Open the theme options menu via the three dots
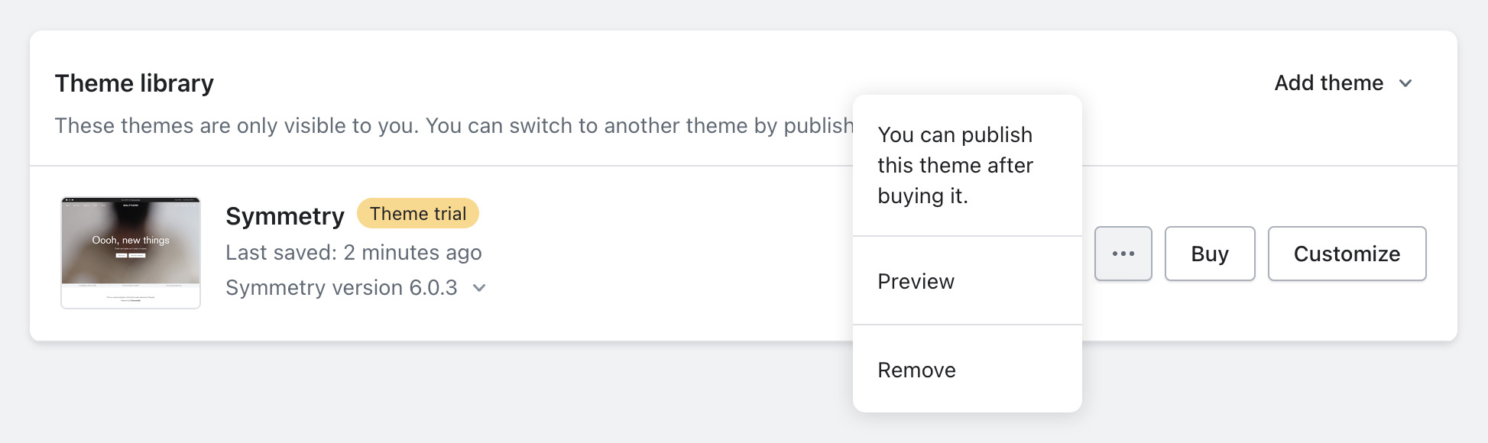1488x443 pixels. tap(1123, 253)
